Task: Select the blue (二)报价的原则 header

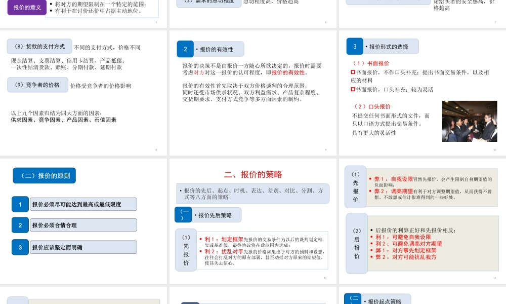Action: [44, 175]
